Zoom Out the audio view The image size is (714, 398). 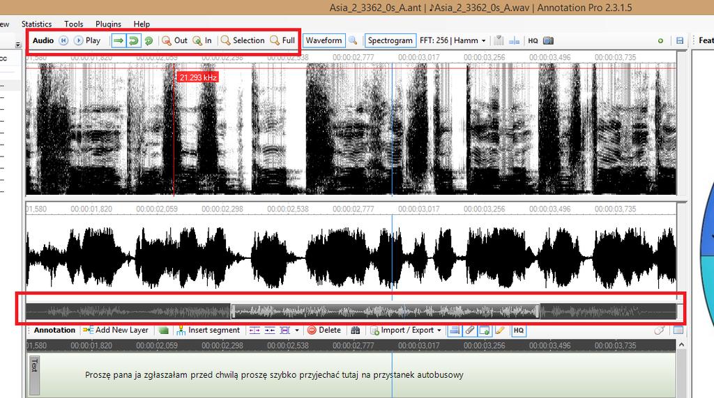pyautogui.click(x=175, y=40)
